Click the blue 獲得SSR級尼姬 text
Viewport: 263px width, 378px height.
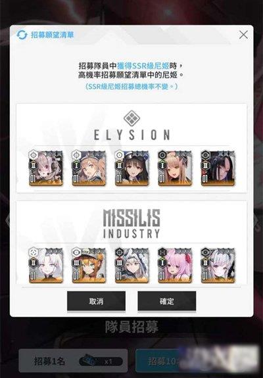click(143, 66)
